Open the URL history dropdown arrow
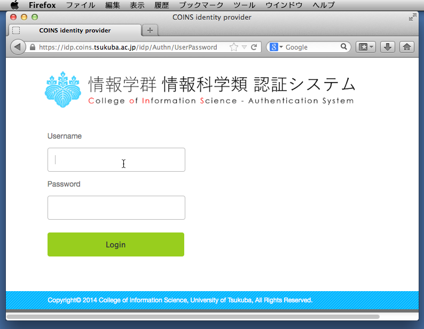This screenshot has width=424, height=329. [x=244, y=47]
